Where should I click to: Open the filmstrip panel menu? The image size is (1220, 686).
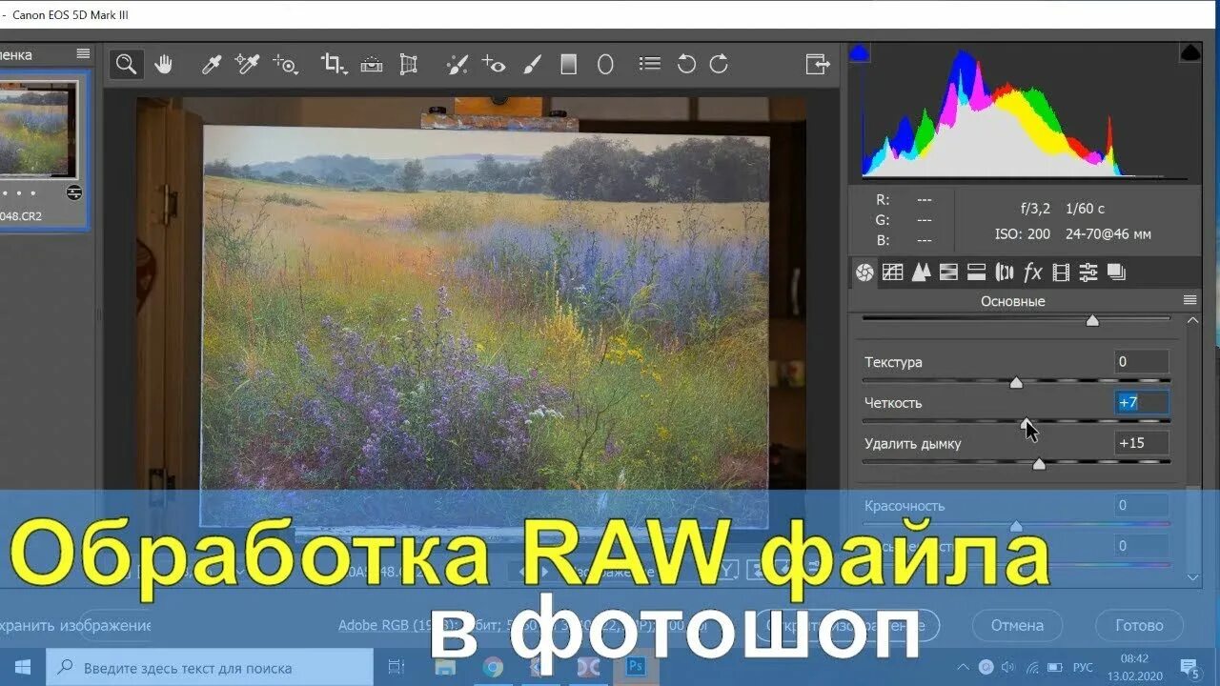(x=83, y=54)
